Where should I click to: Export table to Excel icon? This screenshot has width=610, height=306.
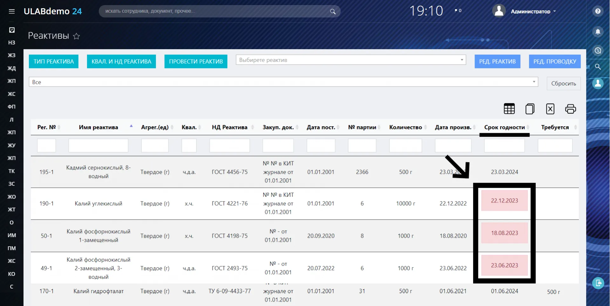(x=550, y=109)
